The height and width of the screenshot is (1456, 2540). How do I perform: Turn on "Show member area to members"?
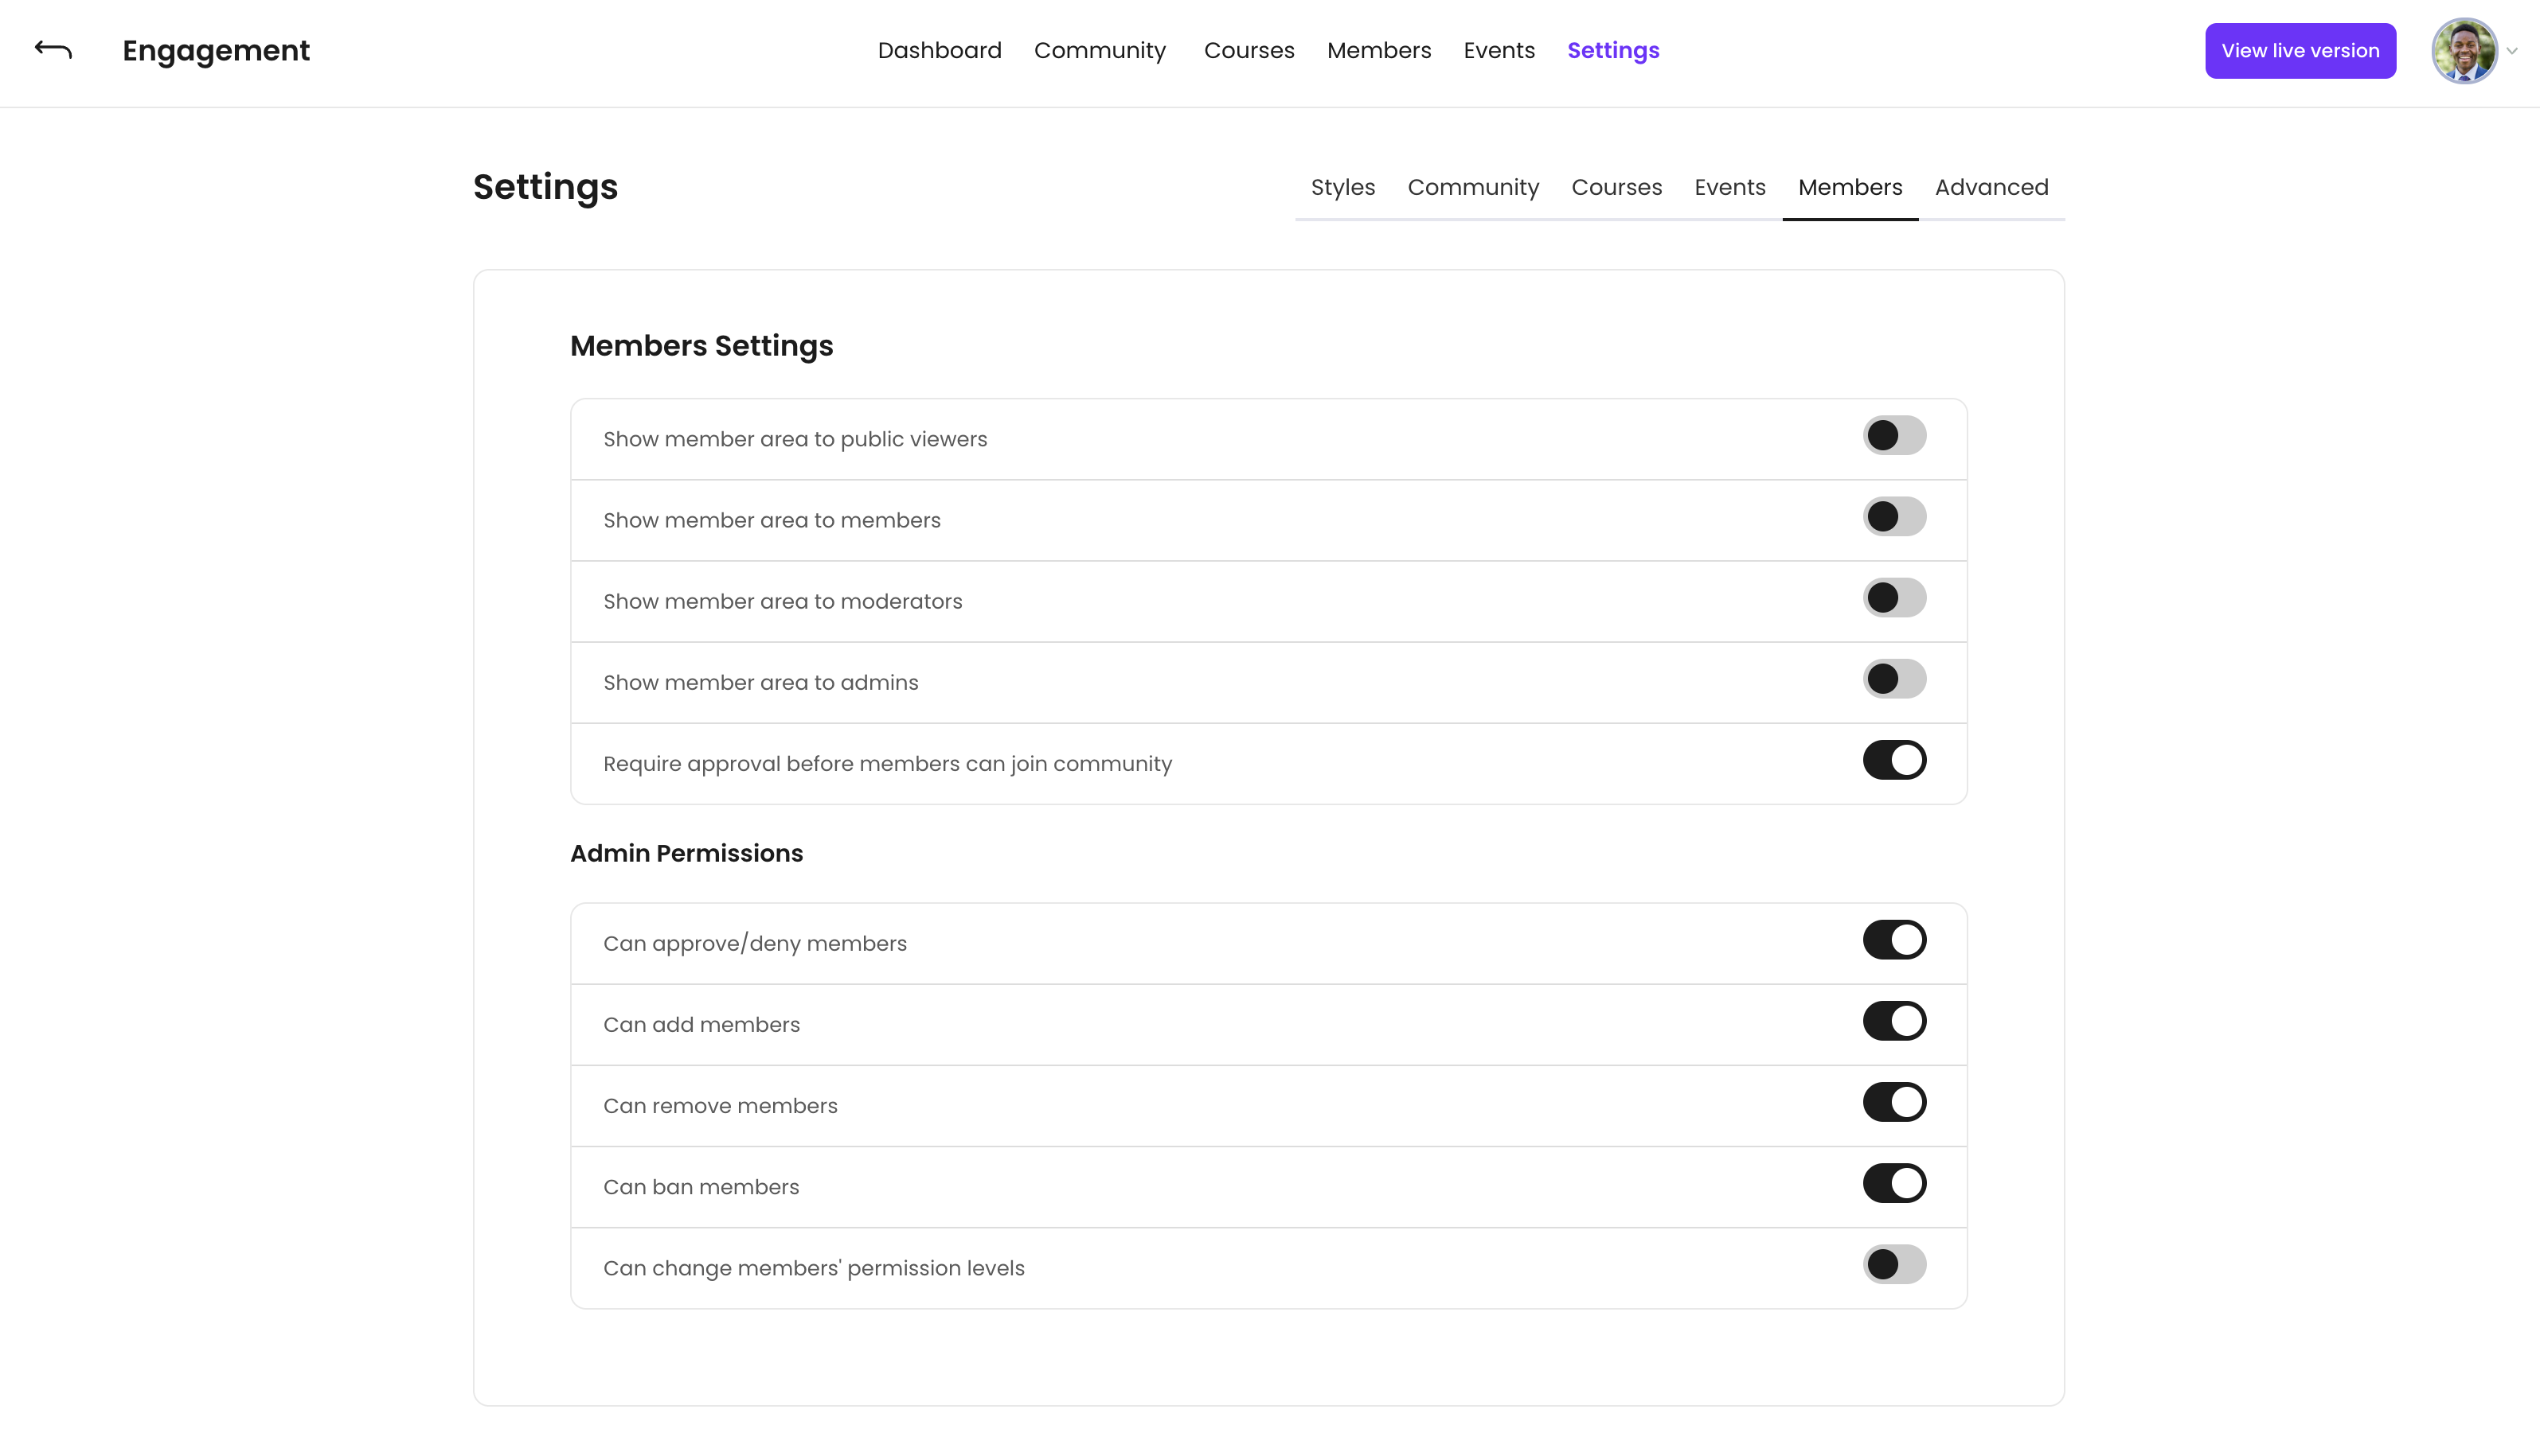[x=1894, y=517]
